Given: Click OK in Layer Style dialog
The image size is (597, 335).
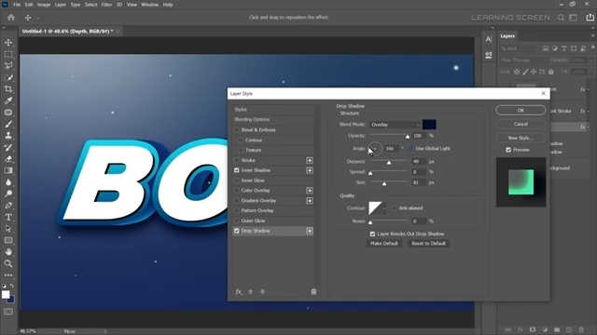Looking at the screenshot, I should (x=521, y=110).
